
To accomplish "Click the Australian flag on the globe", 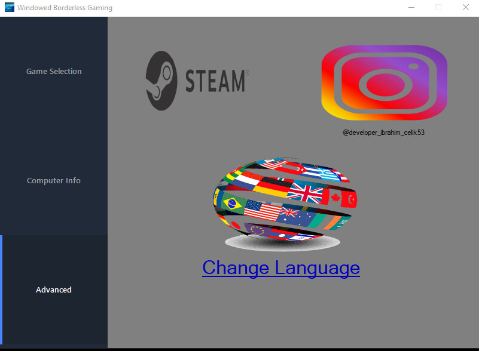I will [x=293, y=216].
